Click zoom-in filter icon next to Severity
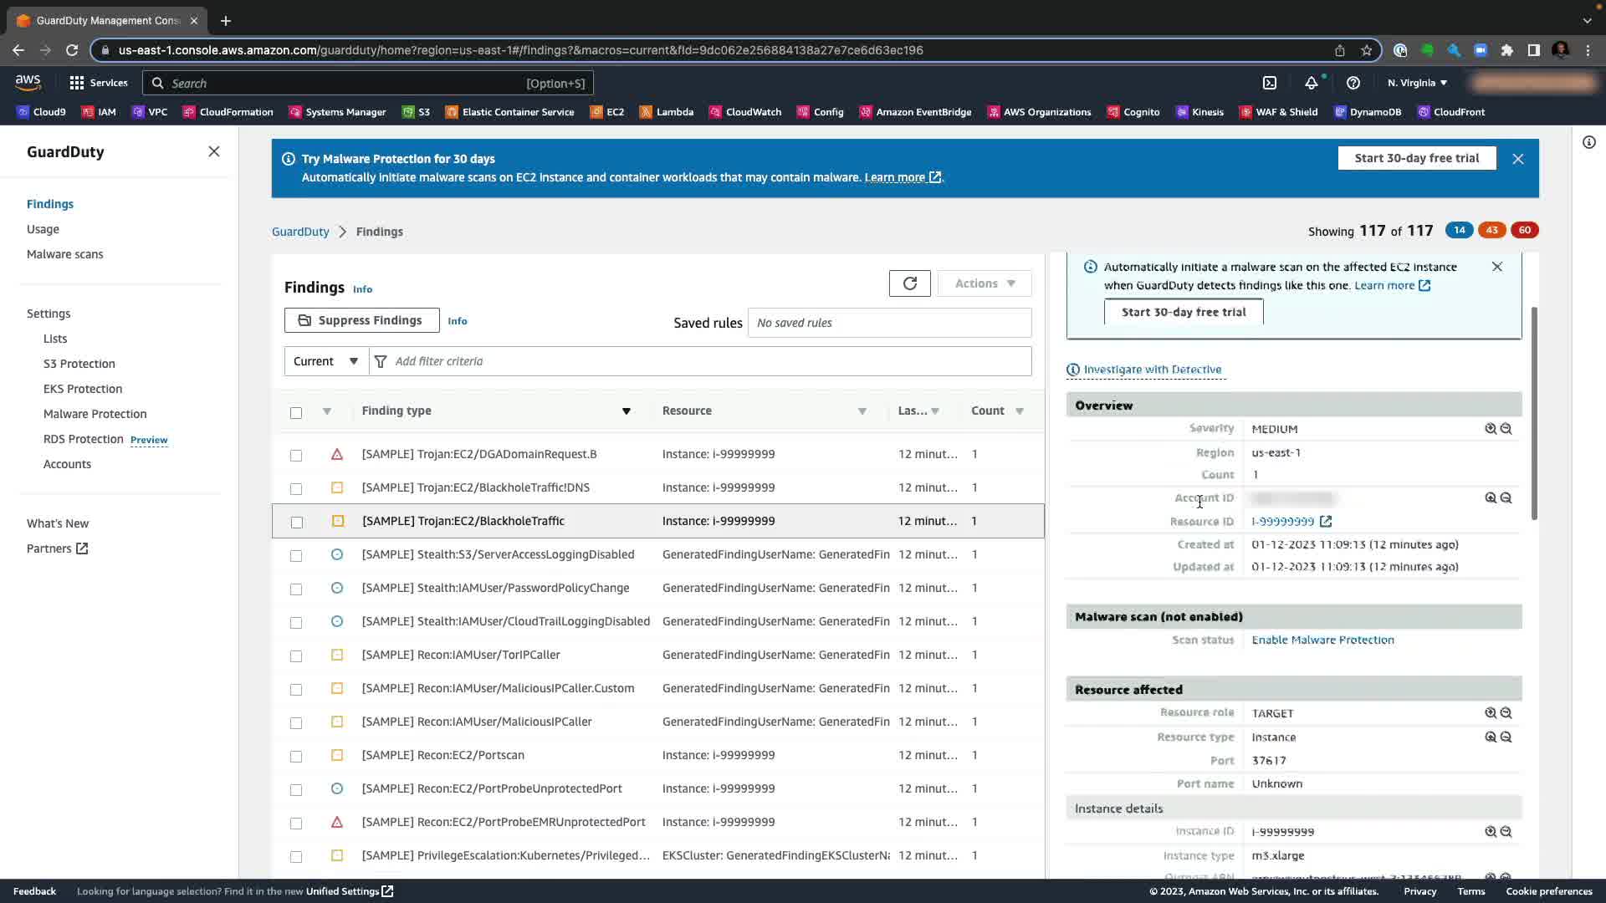Screen dimensions: 1606x903 (x=1490, y=429)
